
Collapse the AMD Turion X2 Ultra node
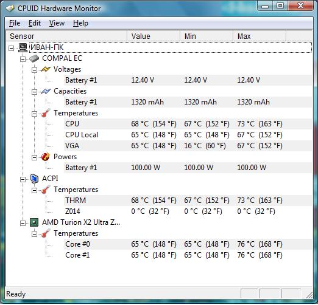23,223
